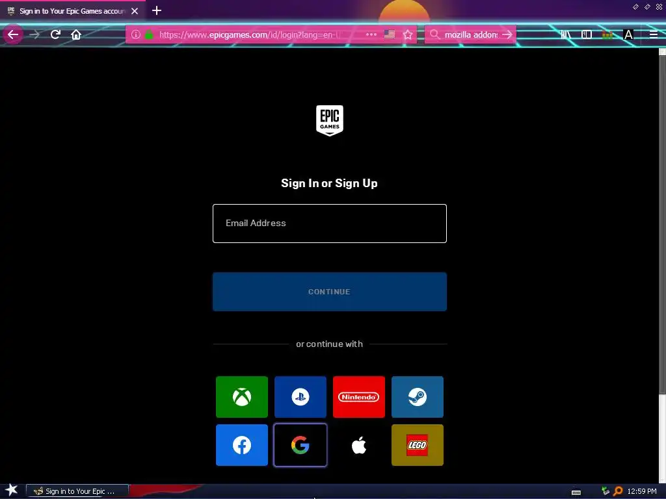666x499 pixels.
Task: Continue with the LEGO icon
Action: tap(418, 445)
